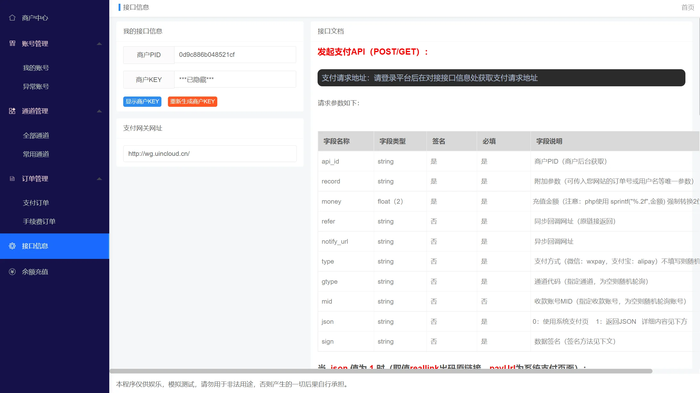Collapse the 订单管理 submenu arrow

click(99, 179)
